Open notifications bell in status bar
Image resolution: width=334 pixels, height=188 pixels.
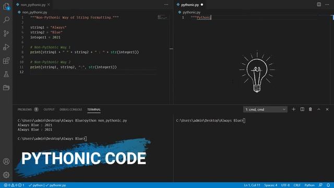[328, 185]
